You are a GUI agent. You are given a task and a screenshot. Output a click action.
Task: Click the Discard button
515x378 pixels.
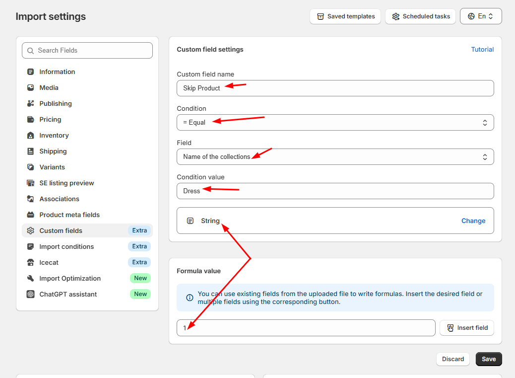tap(453, 359)
